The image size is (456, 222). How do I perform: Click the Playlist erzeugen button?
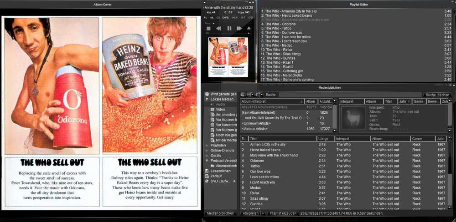(283, 213)
